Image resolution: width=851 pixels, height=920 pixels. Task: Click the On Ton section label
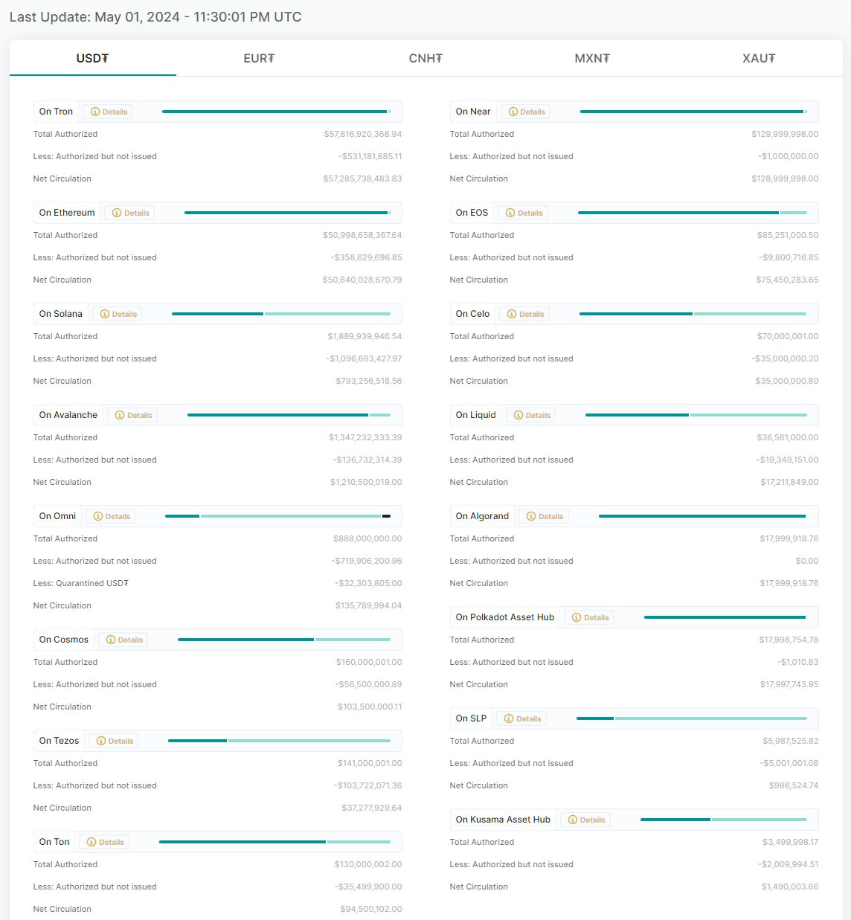(54, 842)
